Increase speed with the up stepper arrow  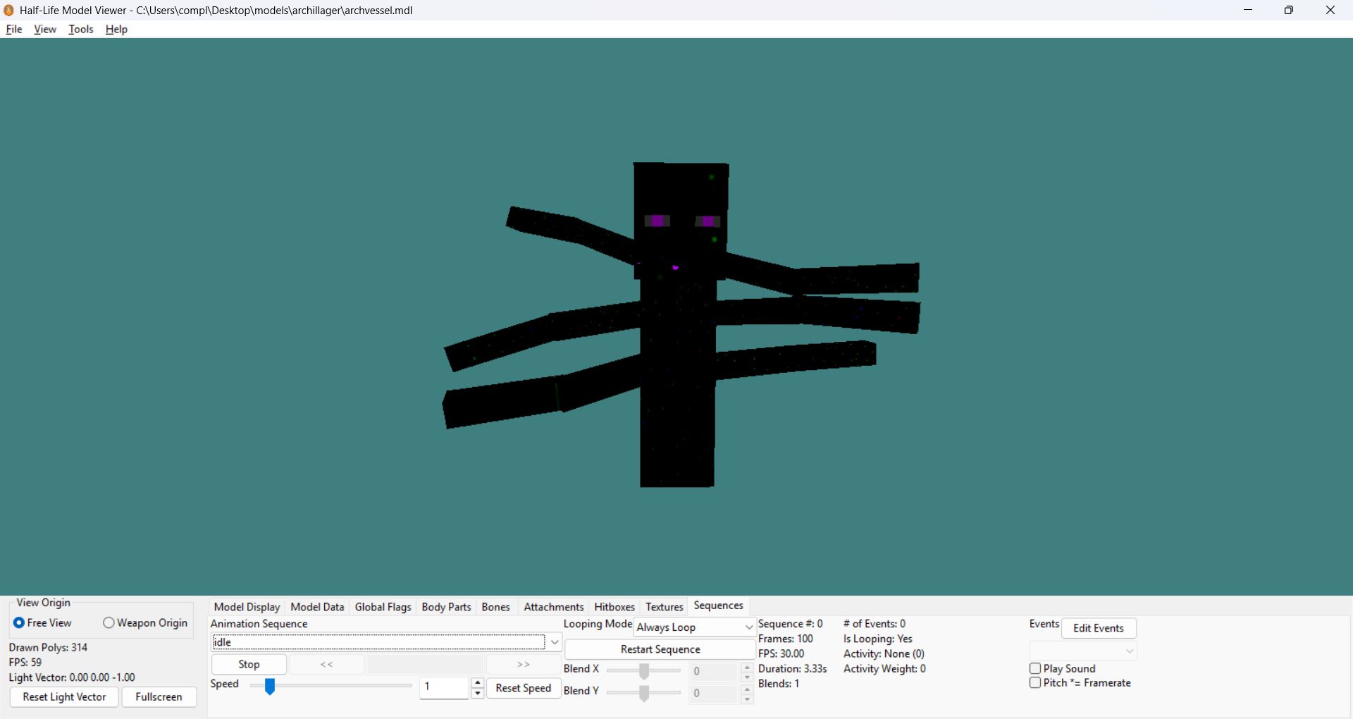[x=478, y=682]
